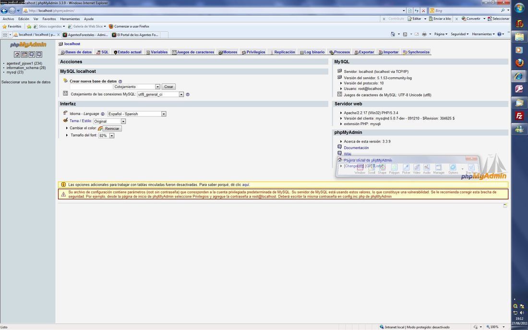Switch to the Exportar tab
Screen dimensions: 528x330
364,52
